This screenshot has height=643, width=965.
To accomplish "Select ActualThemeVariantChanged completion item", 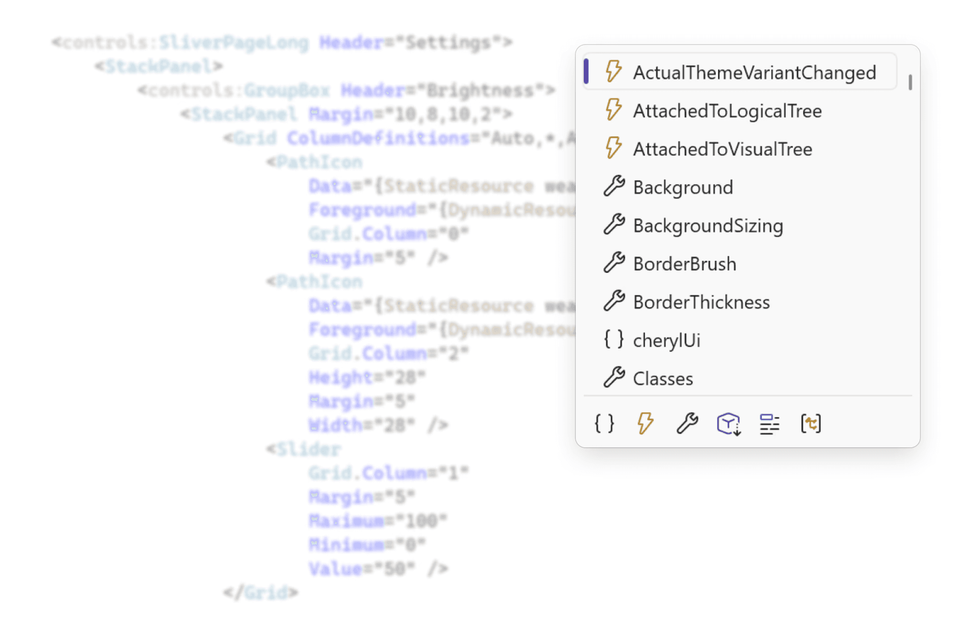I will point(754,73).
